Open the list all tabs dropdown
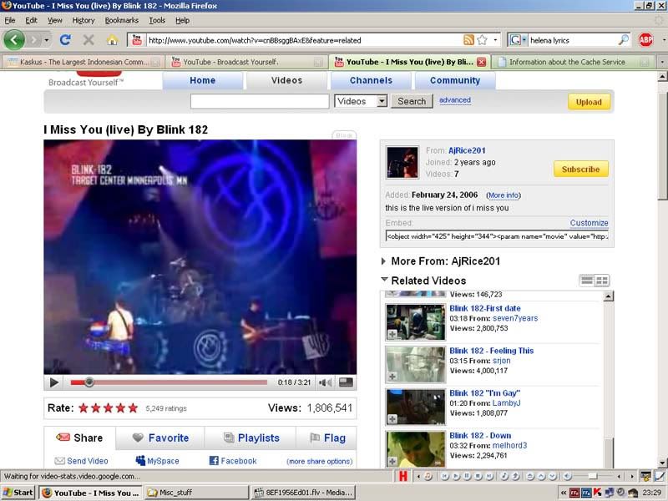This screenshot has height=501, width=668. [x=662, y=62]
